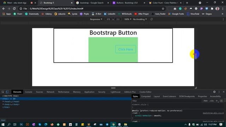Screen dimensions: 226x127
Task: Click the scroll-behavior property name
Action: coord(143,116)
